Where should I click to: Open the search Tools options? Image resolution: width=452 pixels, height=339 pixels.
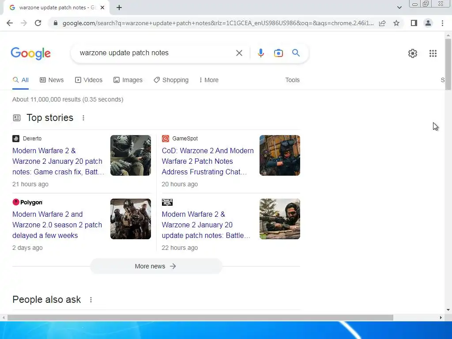[292, 80]
